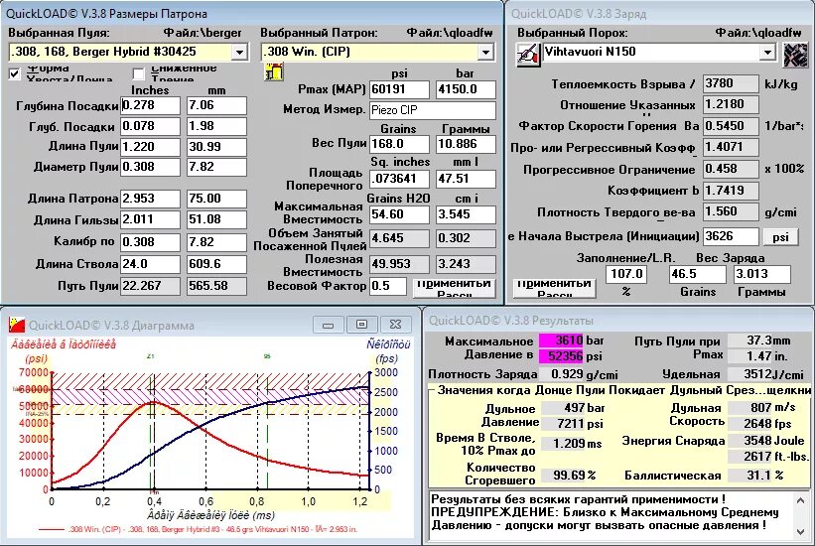Image resolution: width=815 pixels, height=546 pixels.
Task: Click the barrel length mm field 609.6
Action: point(216,264)
